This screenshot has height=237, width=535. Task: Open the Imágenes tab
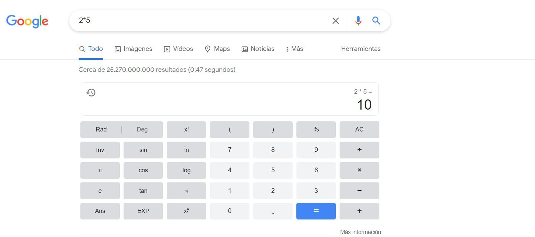coord(134,49)
